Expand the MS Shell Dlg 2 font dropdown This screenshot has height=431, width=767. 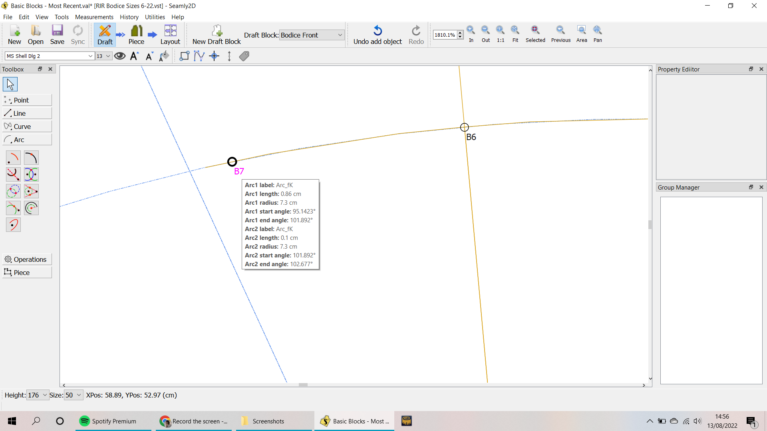(x=90, y=56)
